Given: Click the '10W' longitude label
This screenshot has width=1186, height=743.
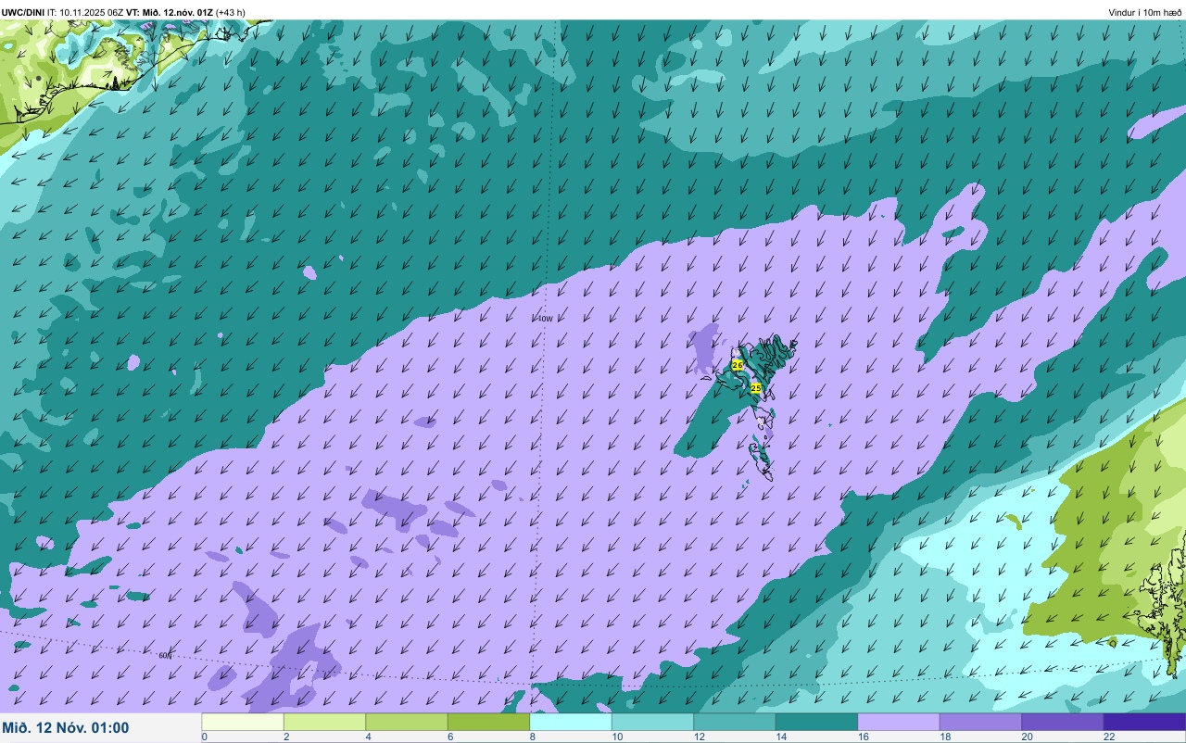Looking at the screenshot, I should point(545,319).
